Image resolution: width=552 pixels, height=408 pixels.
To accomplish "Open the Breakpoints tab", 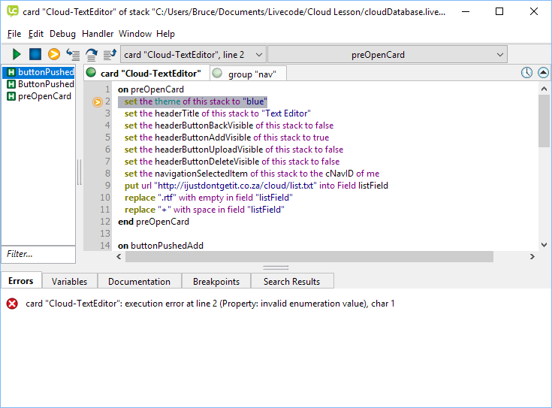I will pos(216,282).
